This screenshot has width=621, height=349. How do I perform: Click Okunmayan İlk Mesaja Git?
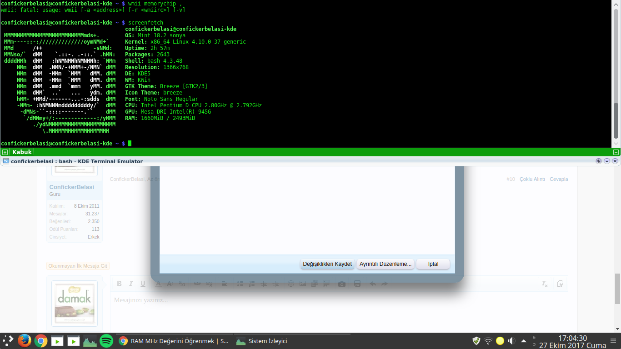[78, 266]
